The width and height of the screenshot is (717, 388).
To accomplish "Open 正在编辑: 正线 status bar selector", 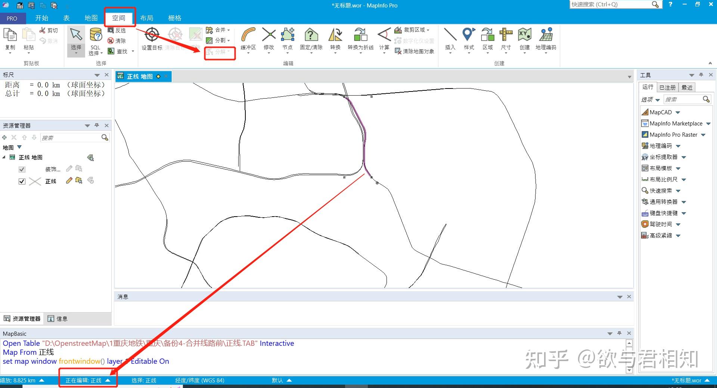I will [x=88, y=380].
